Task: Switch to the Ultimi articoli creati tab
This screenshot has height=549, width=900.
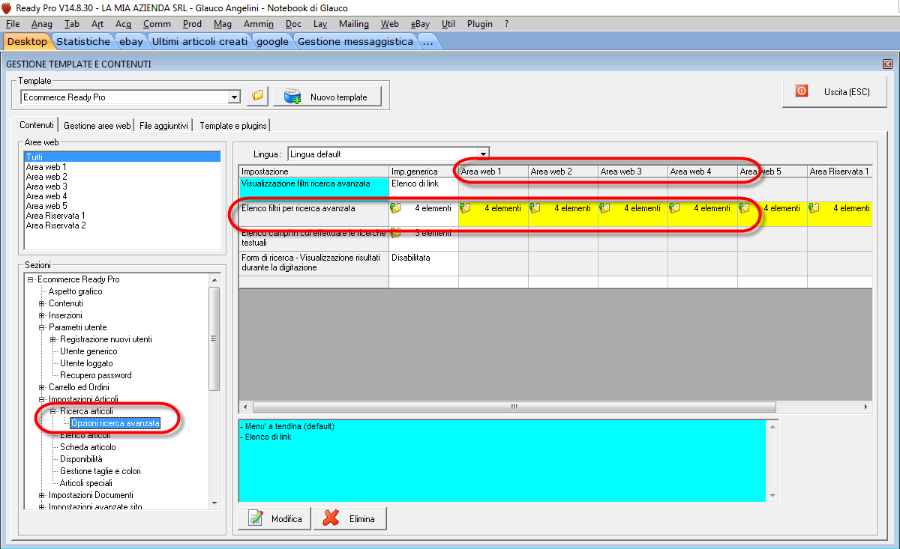Action: pos(199,41)
